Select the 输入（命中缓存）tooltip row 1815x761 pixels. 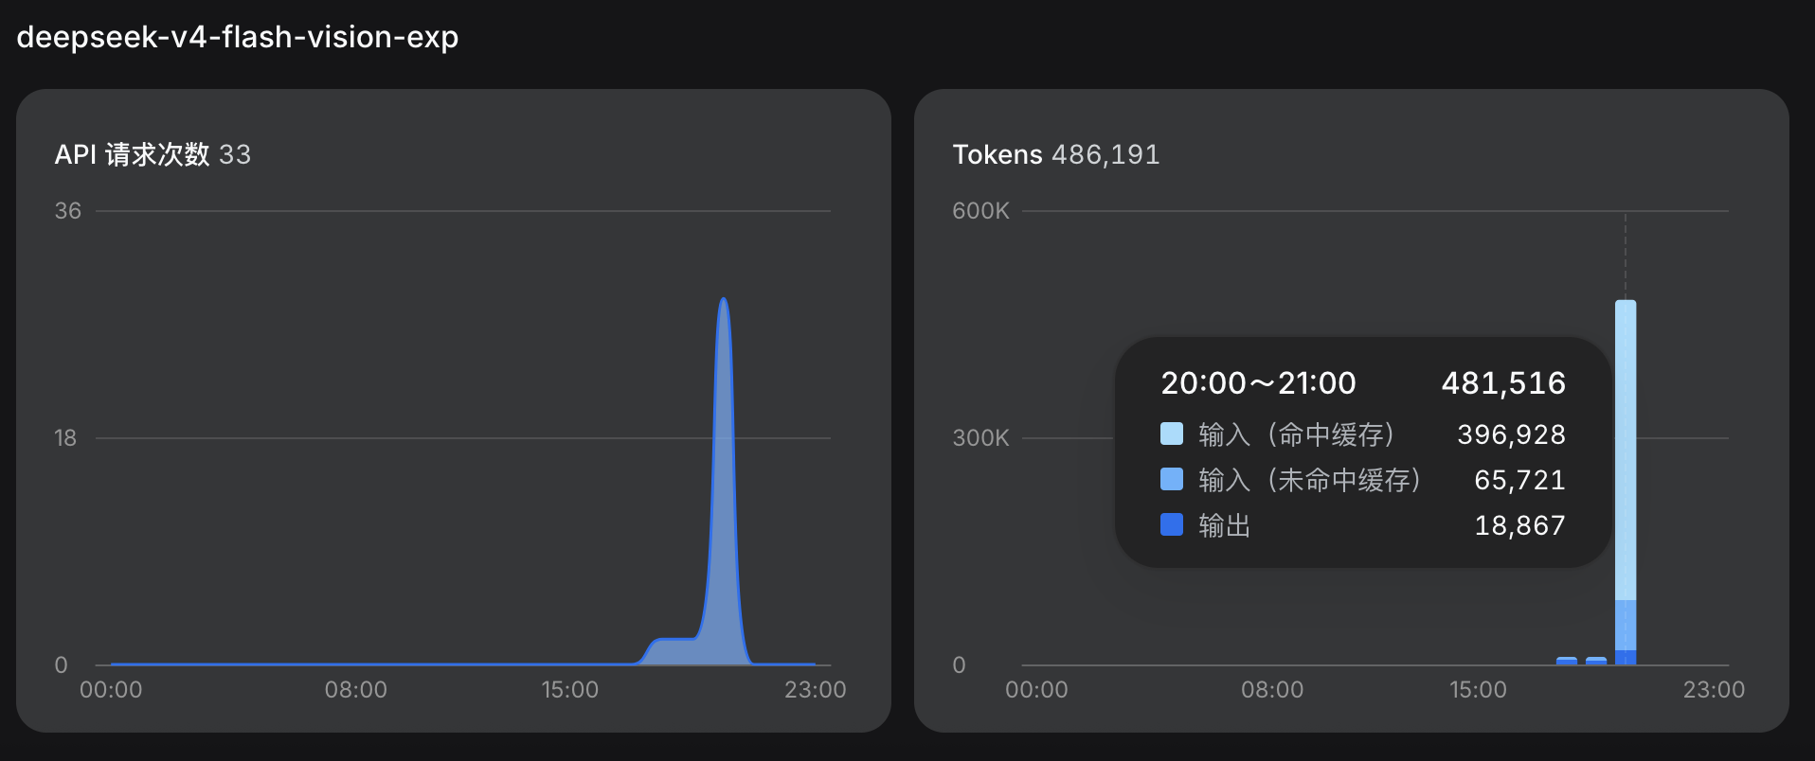click(1363, 434)
